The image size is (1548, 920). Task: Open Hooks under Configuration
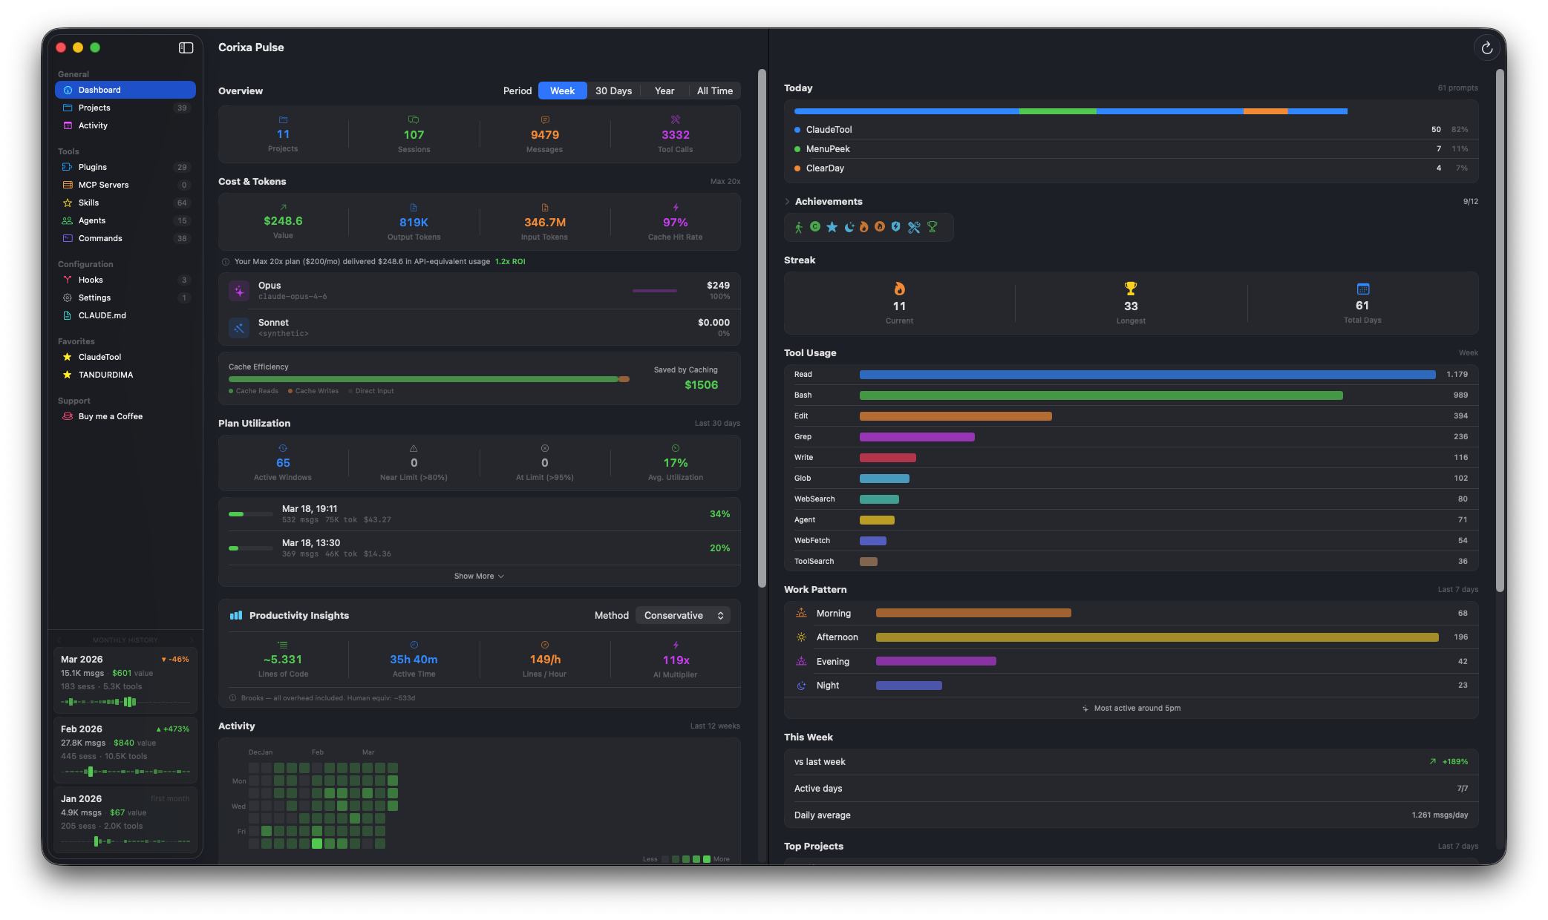91,280
